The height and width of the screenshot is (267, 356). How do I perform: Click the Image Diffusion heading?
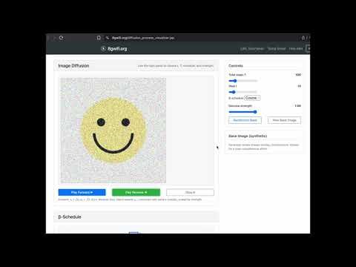pos(73,66)
